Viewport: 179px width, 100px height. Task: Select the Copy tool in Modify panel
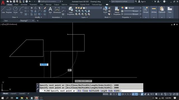pos(32,11)
